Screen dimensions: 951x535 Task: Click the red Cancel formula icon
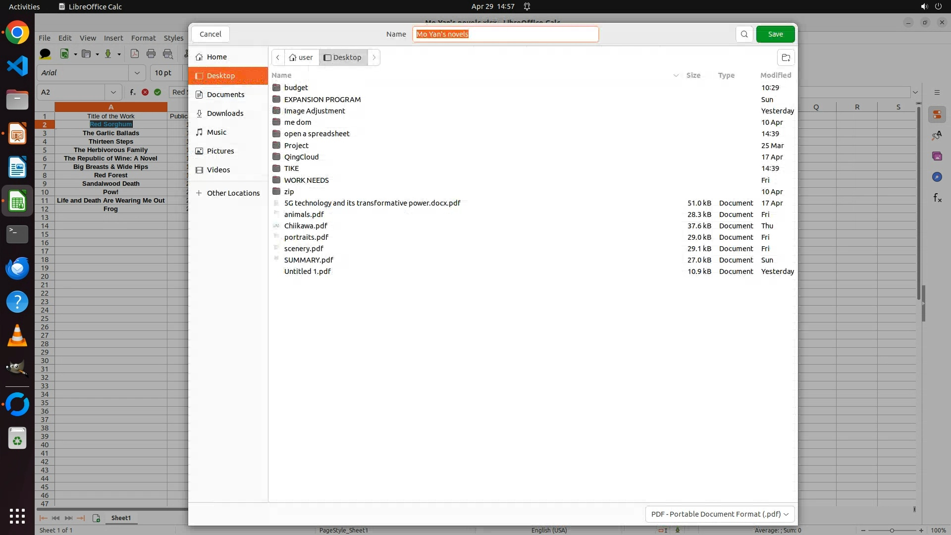[145, 92]
